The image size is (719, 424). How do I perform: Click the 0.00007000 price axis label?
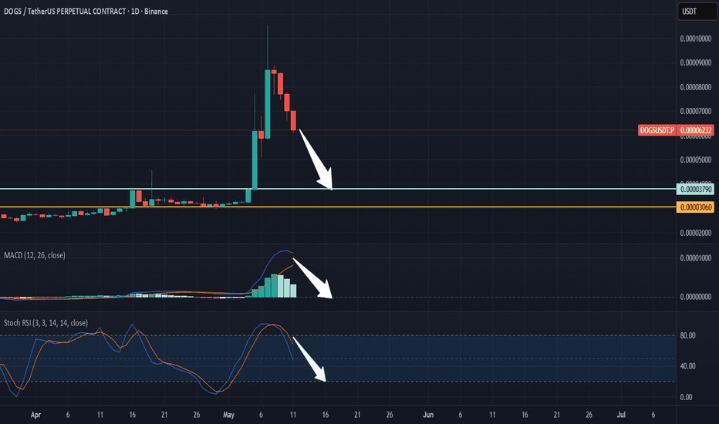[696, 111]
